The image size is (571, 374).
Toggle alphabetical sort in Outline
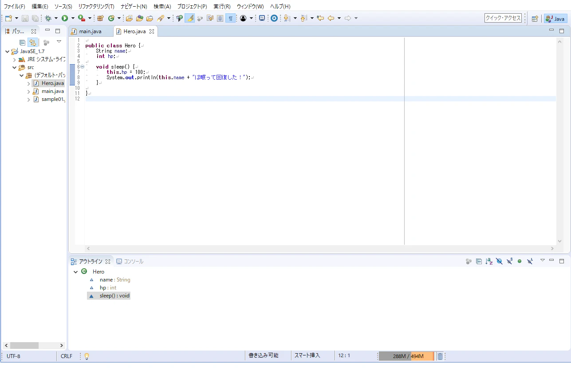pyautogui.click(x=489, y=261)
